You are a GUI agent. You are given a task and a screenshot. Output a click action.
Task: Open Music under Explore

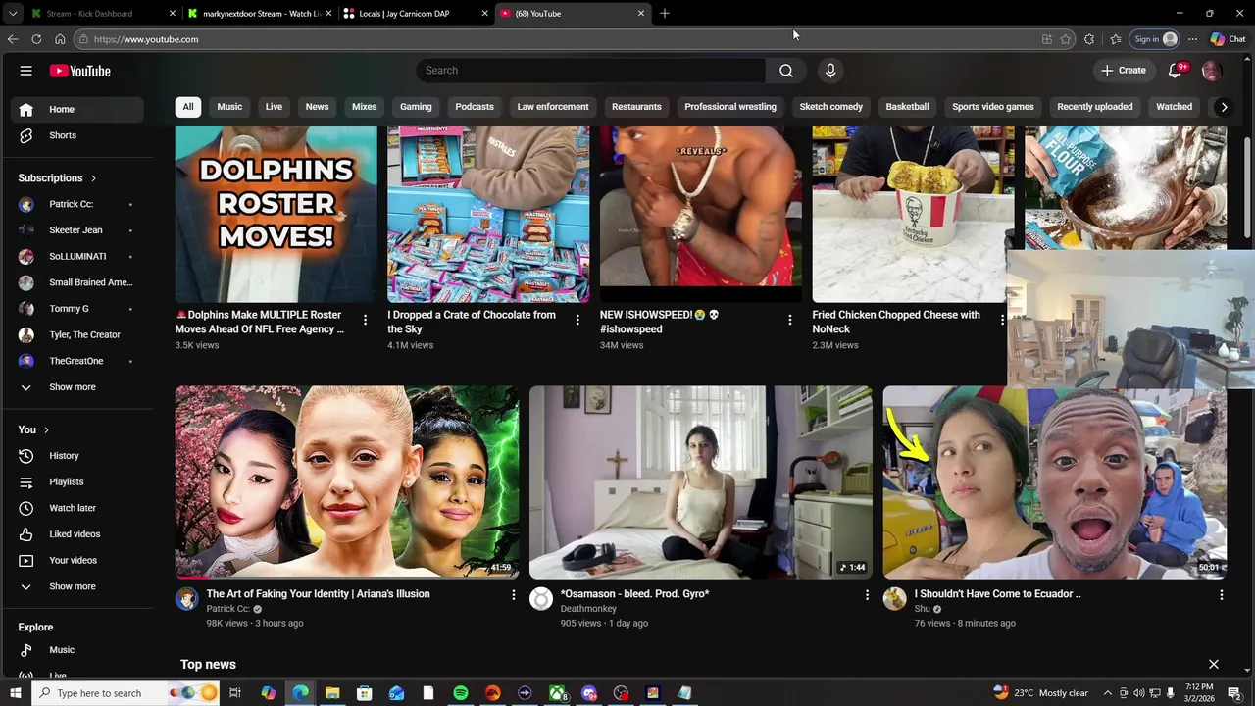click(79, 650)
